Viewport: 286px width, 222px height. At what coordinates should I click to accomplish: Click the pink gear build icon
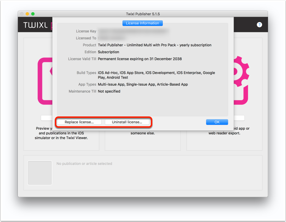pyautogui.click(x=241, y=80)
